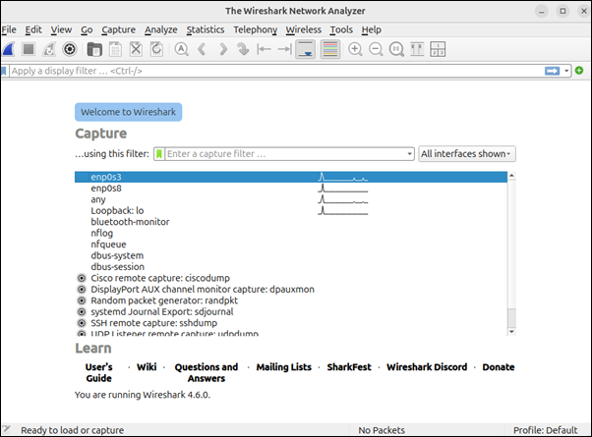Open the Capture menu
Screen dimensions: 592x437
[118, 29]
